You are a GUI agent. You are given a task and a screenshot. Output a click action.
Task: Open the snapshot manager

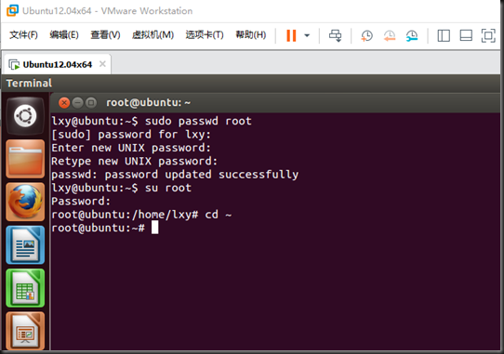412,35
